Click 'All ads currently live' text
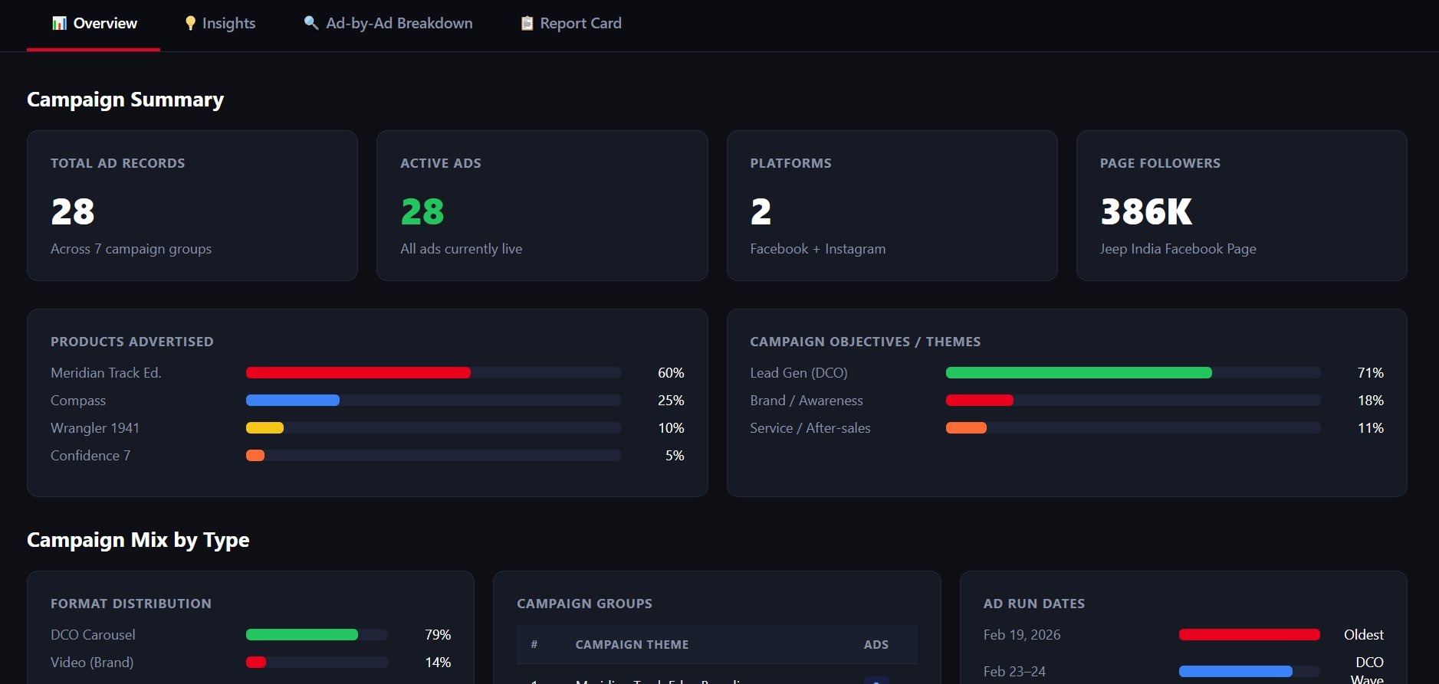 tap(461, 249)
